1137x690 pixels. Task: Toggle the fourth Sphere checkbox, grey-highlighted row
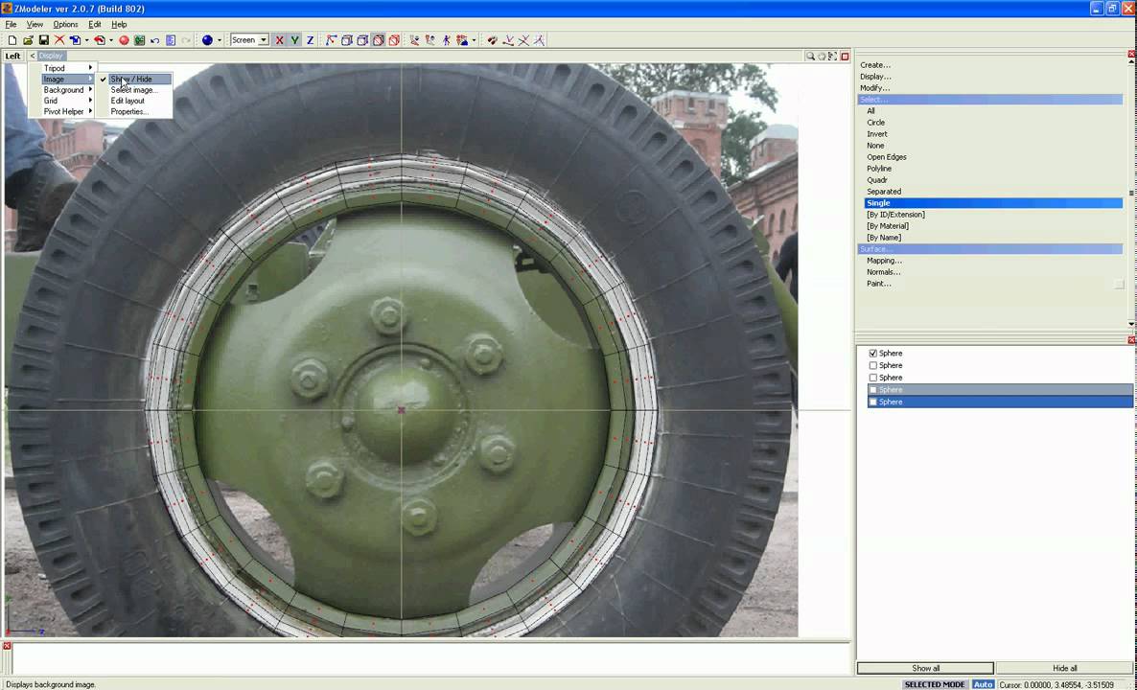click(x=873, y=390)
